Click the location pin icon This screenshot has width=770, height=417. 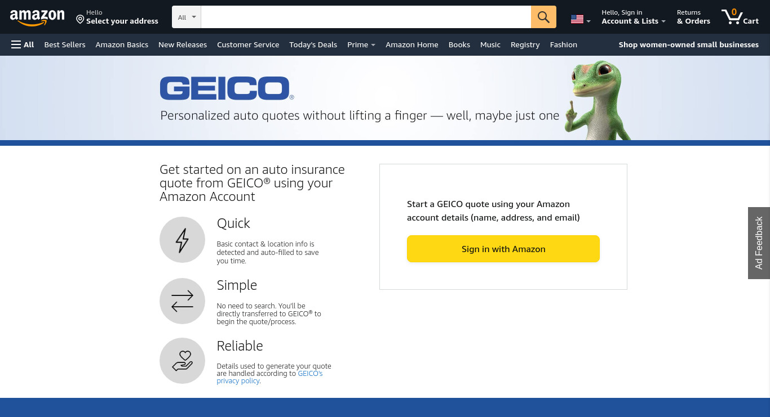click(80, 20)
